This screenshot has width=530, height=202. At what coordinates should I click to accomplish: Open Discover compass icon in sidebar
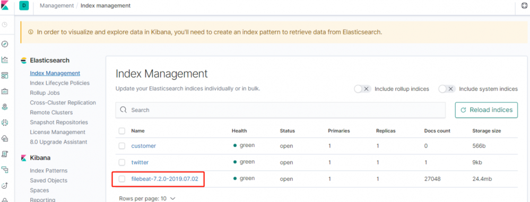point(5,44)
